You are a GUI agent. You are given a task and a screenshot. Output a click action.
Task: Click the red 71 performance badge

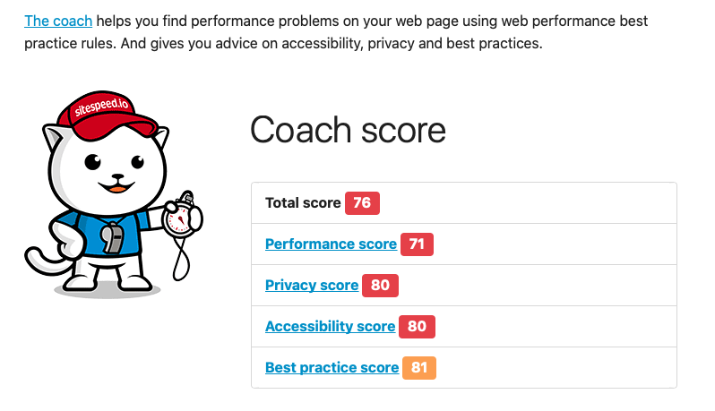point(417,244)
